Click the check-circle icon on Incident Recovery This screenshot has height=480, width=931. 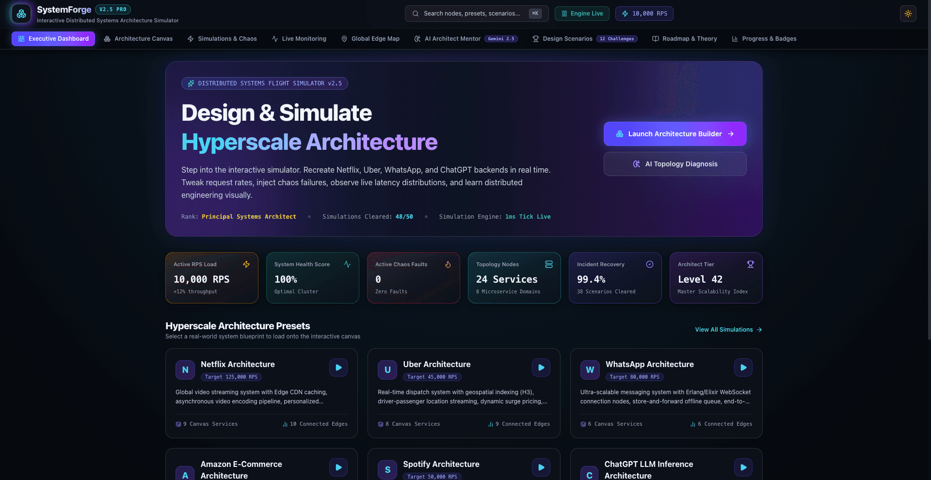click(650, 264)
